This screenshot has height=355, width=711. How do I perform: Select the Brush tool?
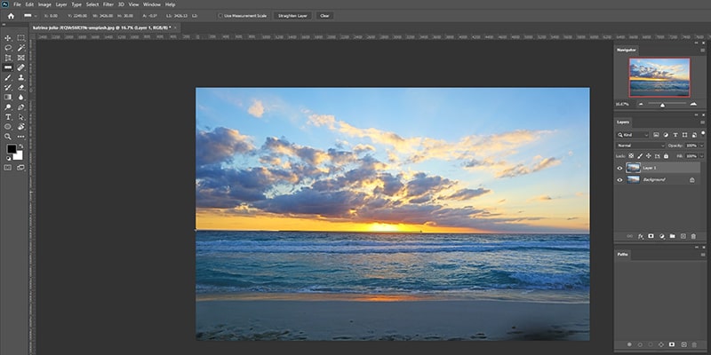(8, 77)
